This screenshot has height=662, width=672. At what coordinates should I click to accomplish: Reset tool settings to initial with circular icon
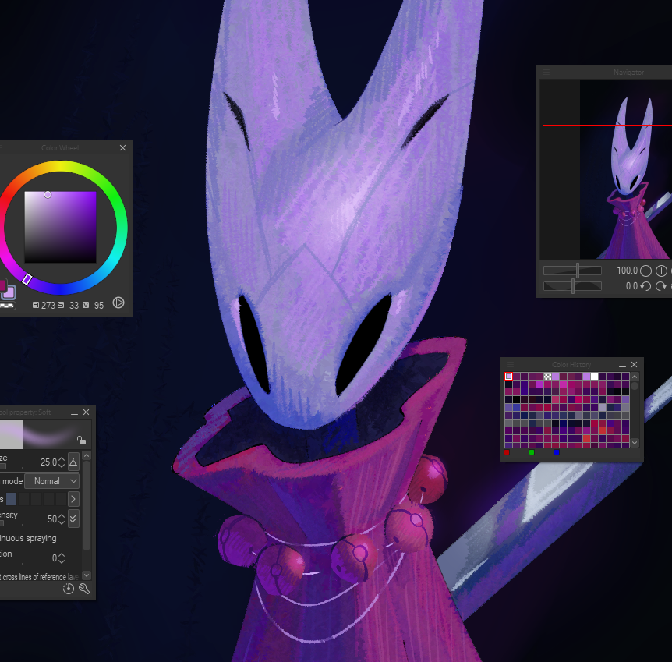click(x=69, y=589)
